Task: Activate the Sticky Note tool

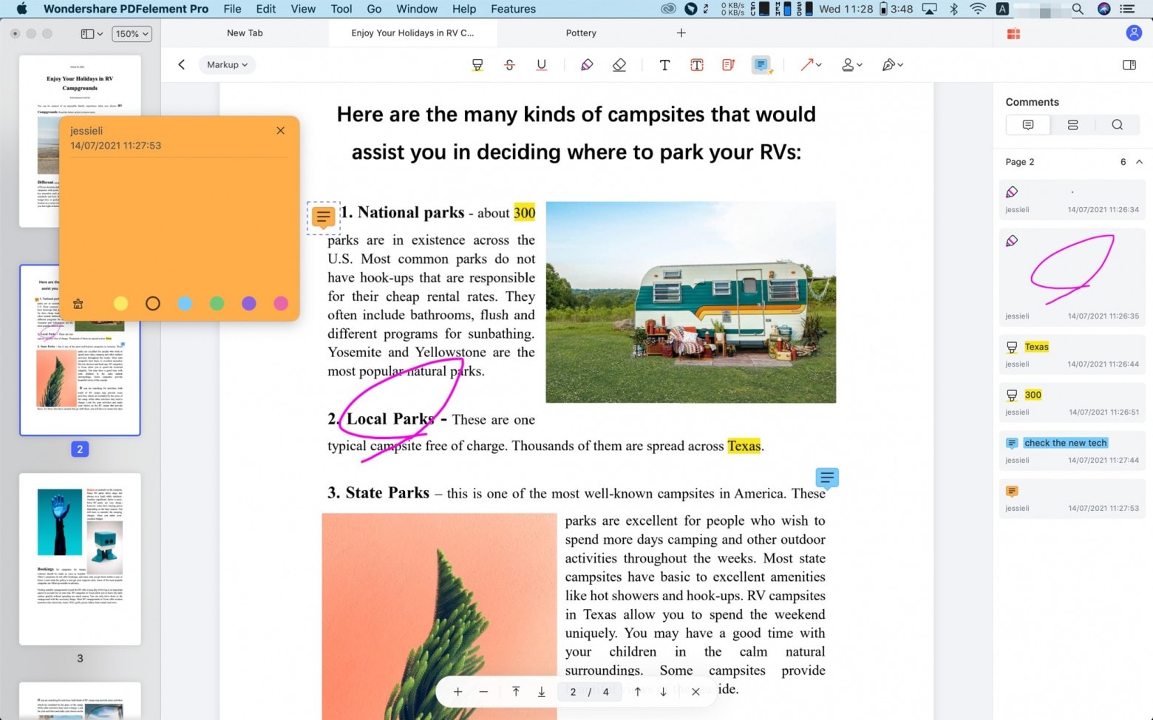Action: [762, 65]
